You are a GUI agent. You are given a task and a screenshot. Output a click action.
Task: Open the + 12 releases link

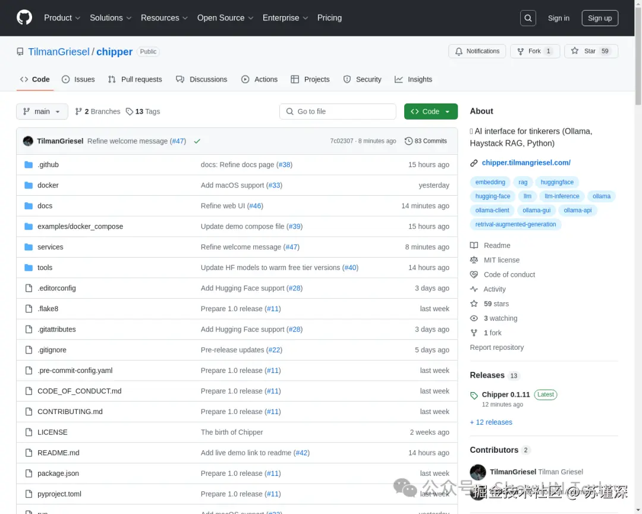pyautogui.click(x=491, y=422)
